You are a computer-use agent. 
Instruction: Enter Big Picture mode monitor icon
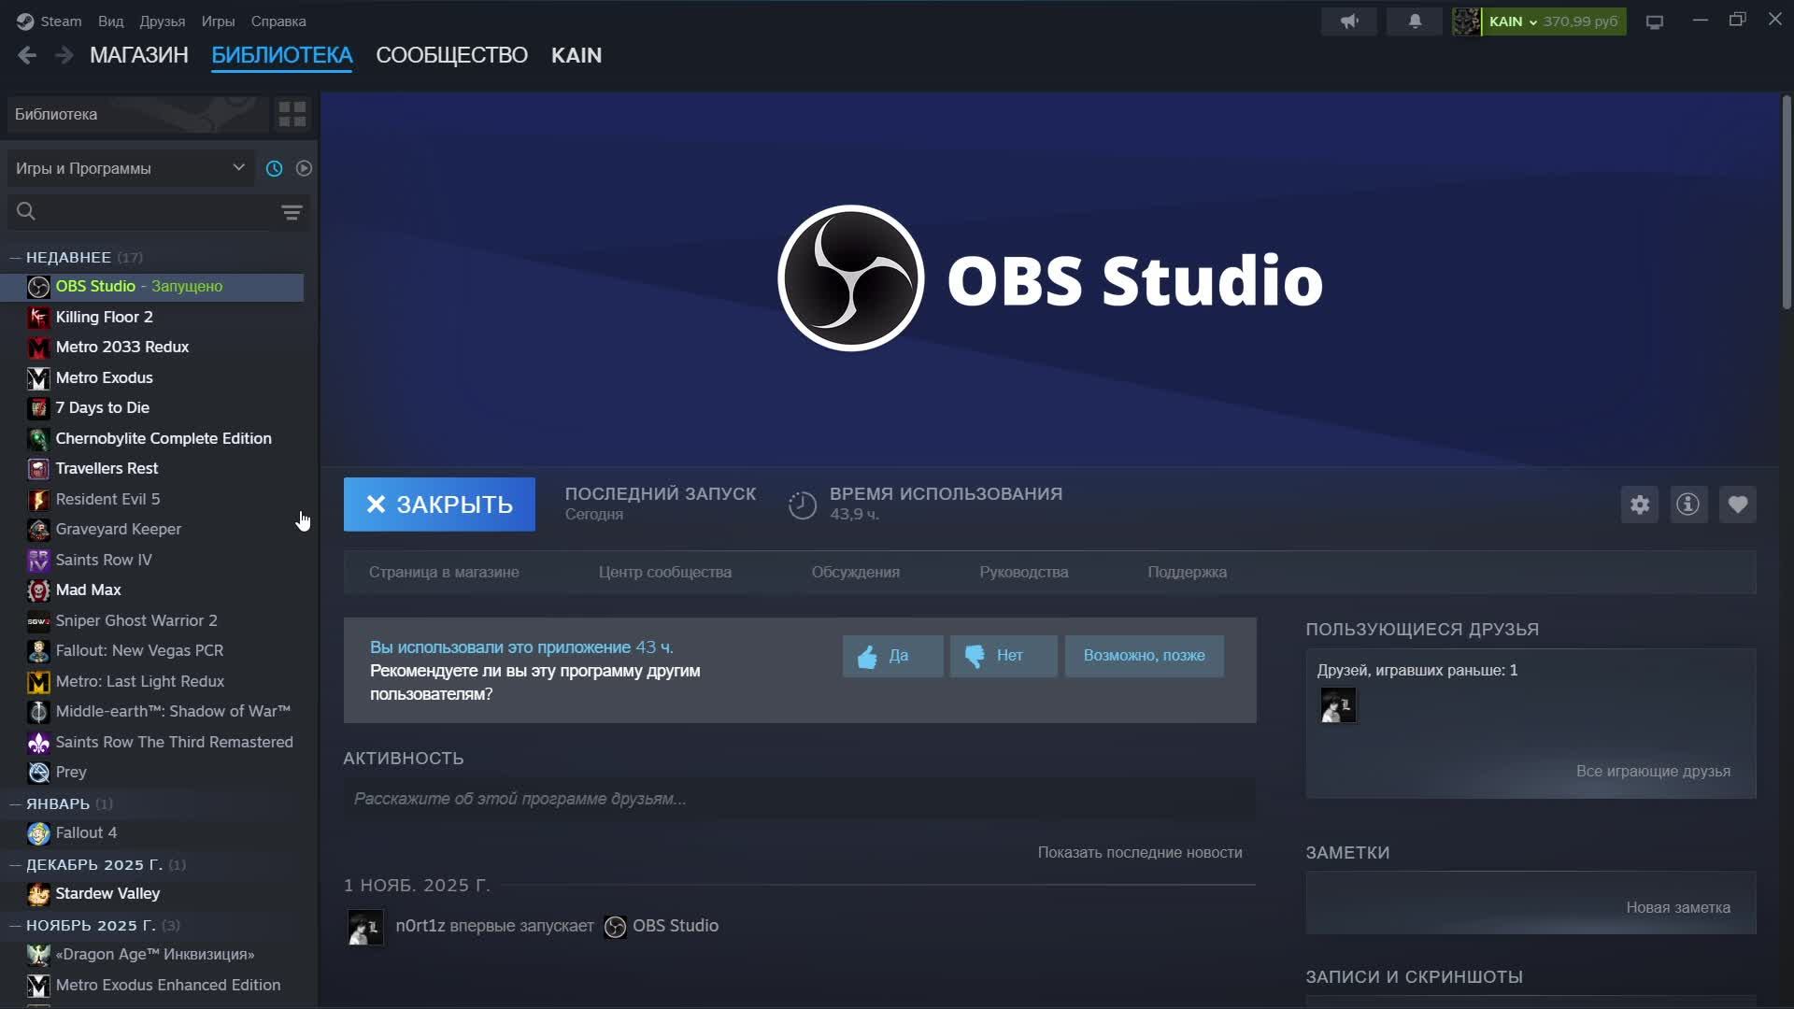tap(1655, 21)
